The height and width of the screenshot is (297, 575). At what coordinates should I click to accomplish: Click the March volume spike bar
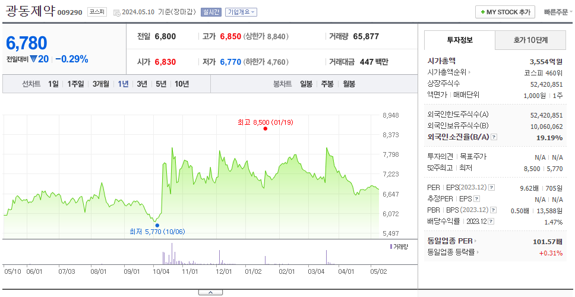pyautogui.click(x=326, y=257)
